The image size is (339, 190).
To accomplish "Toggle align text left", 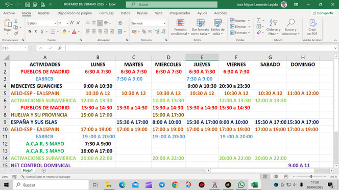I will coord(88,31).
